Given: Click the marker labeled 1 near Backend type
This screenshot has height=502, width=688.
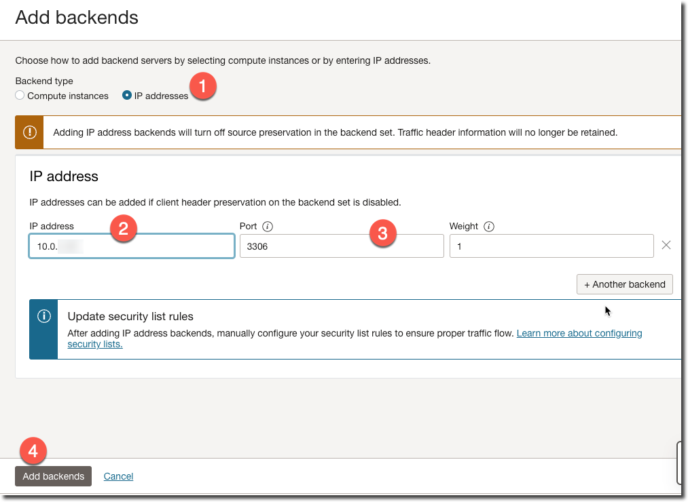Looking at the screenshot, I should [203, 86].
